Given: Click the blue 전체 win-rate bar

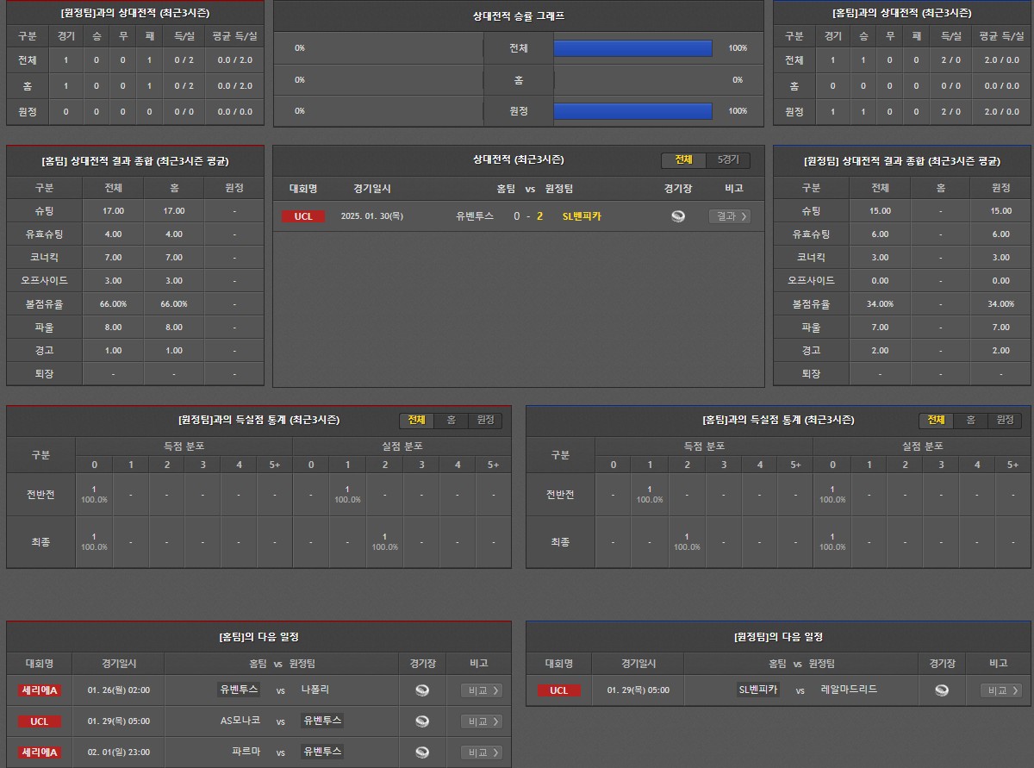Looking at the screenshot, I should tap(632, 48).
